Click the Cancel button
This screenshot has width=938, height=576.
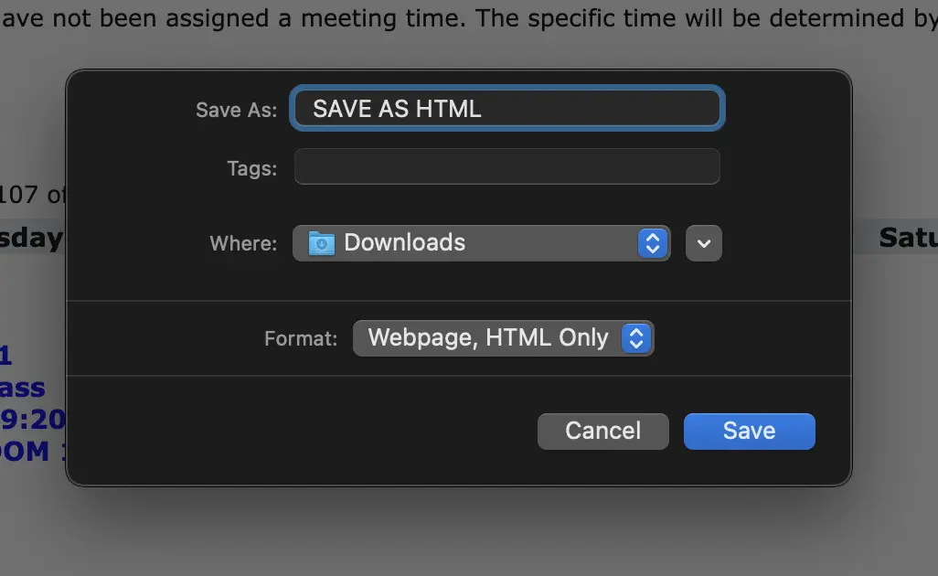pos(603,432)
